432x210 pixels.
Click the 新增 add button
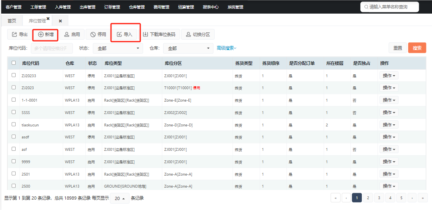[45, 34]
